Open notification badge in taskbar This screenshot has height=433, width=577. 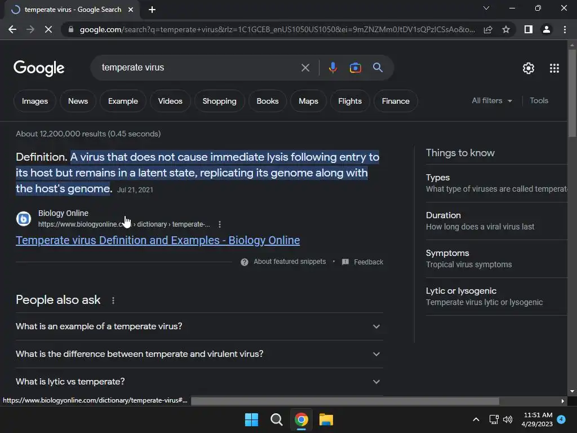click(x=561, y=419)
